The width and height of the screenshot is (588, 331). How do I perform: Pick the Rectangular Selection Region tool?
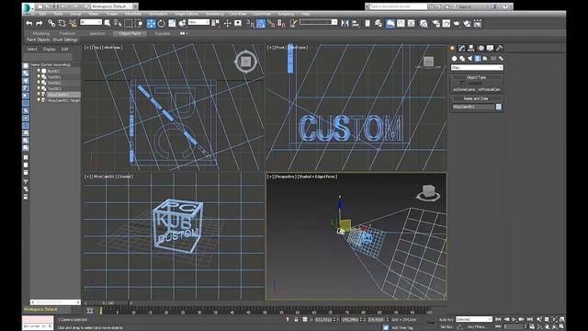(129, 24)
